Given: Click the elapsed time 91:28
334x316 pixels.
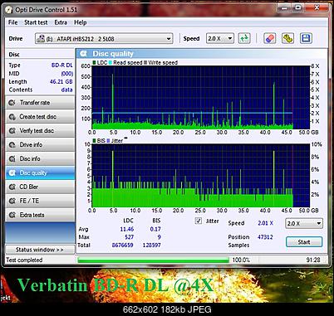Looking at the screenshot, I should [313, 260].
